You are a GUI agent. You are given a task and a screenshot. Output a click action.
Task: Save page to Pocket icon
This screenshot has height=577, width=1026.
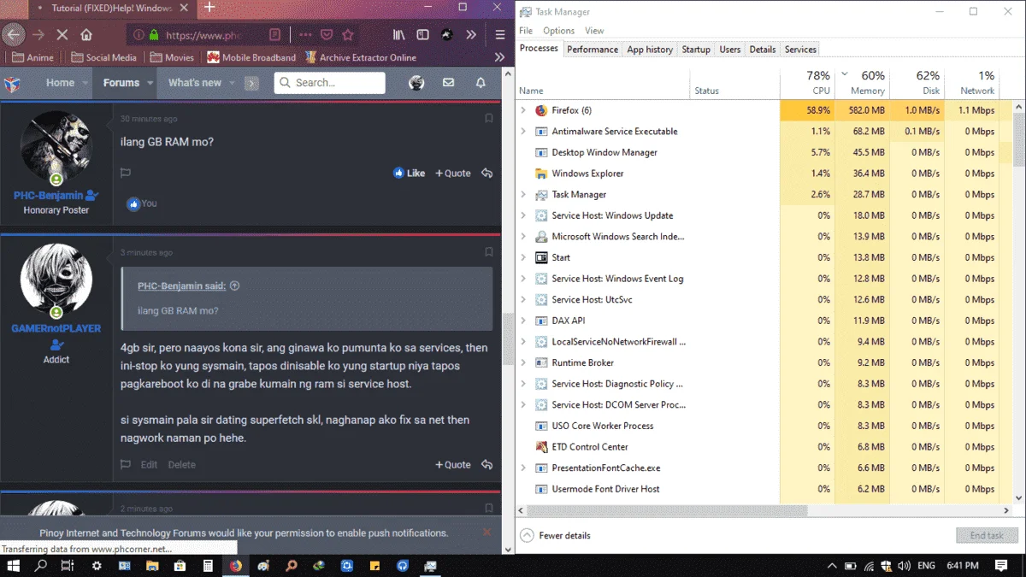click(x=327, y=35)
